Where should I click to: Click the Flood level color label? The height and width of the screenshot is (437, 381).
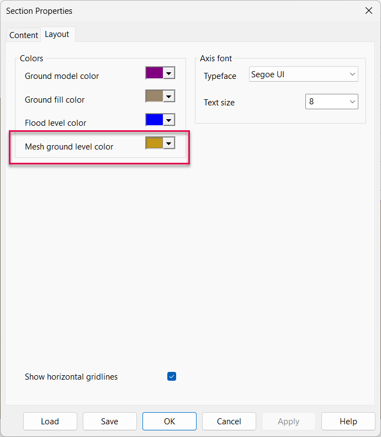click(x=55, y=123)
